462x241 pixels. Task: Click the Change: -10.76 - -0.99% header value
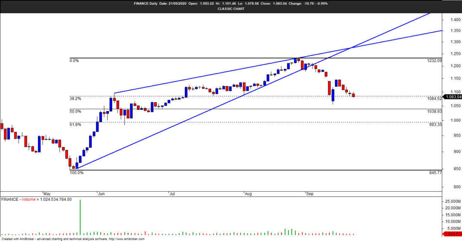(x=308, y=4)
